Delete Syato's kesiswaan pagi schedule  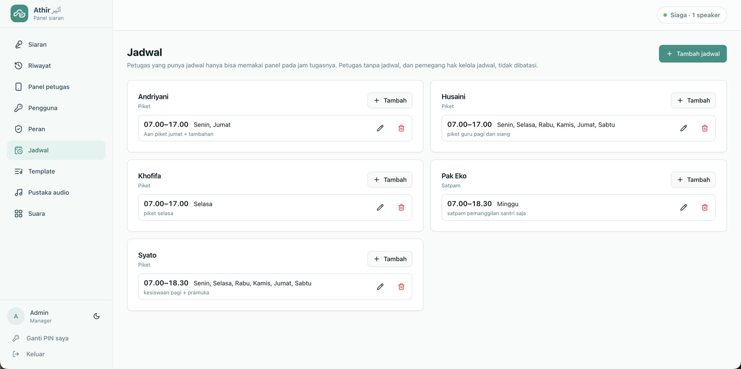[x=402, y=287]
